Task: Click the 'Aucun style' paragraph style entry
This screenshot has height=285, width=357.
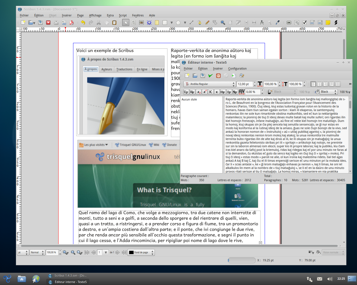Action: pyautogui.click(x=189, y=99)
